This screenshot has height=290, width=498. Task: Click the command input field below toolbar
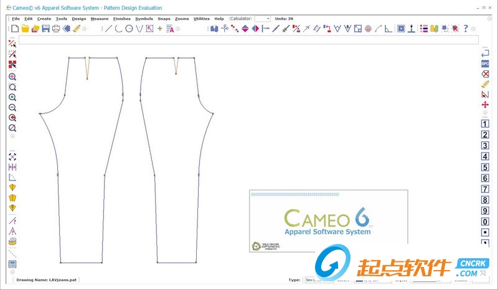(248, 40)
